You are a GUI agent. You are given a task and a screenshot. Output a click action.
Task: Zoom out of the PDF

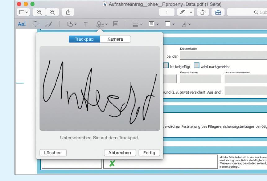39,12
